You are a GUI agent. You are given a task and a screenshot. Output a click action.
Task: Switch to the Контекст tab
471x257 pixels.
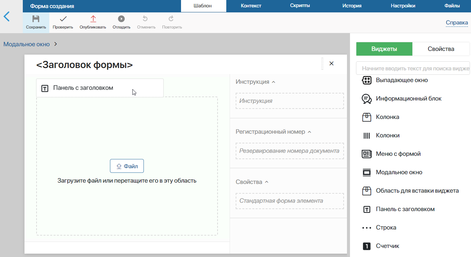251,6
